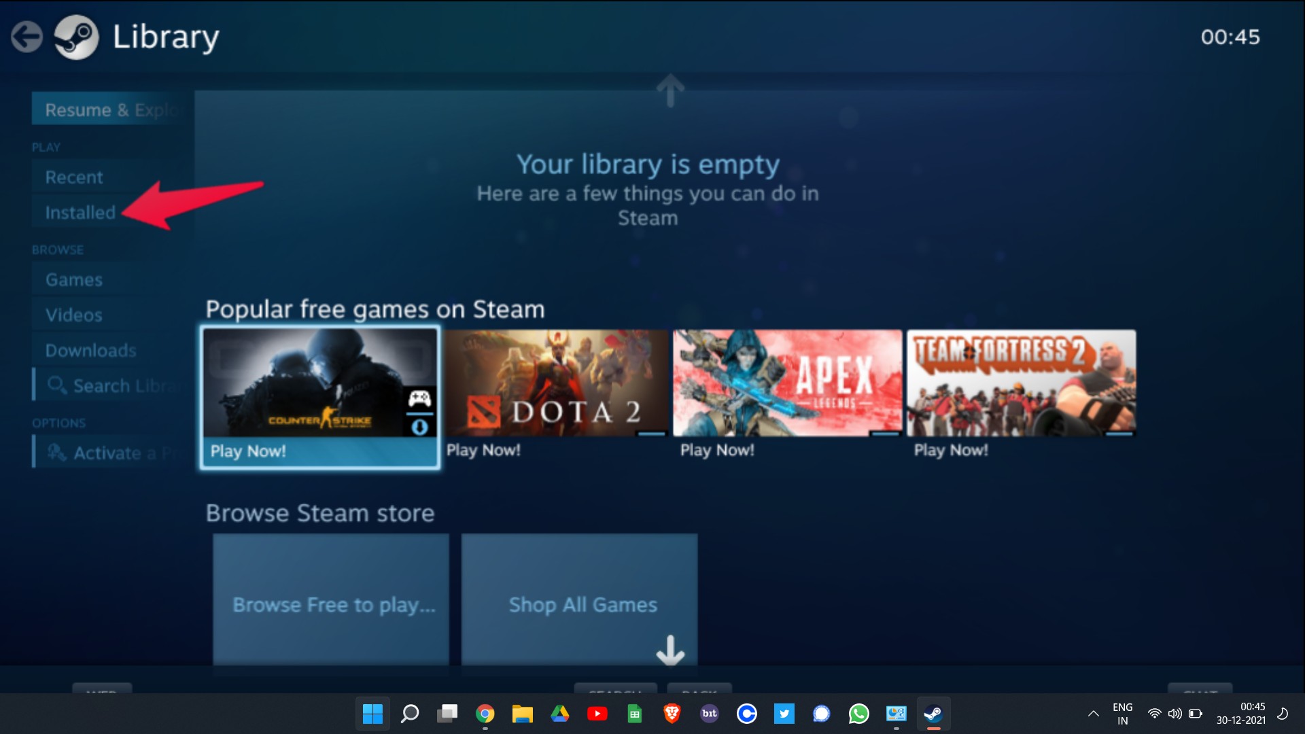
Task: Click the Browse Free to play button
Action: pos(332,604)
